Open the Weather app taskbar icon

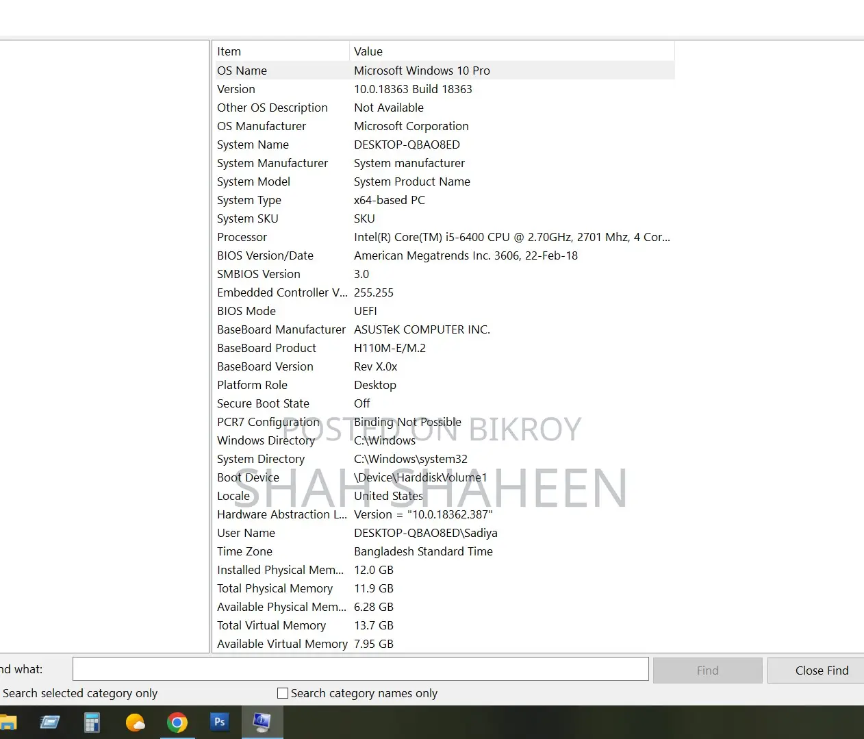pos(135,722)
